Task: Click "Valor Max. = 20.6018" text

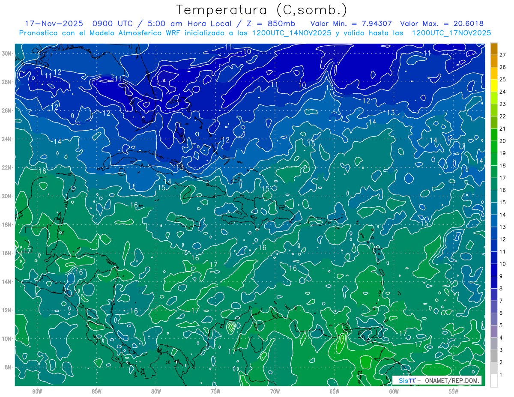Action: 442,24
